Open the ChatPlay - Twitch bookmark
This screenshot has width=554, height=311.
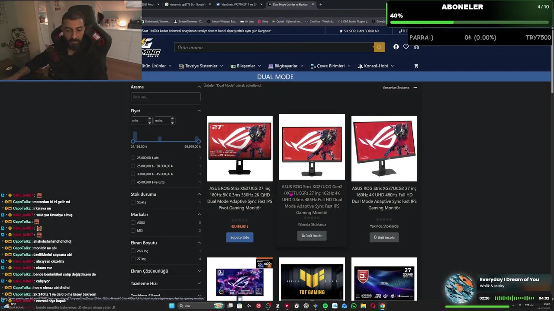point(319,21)
